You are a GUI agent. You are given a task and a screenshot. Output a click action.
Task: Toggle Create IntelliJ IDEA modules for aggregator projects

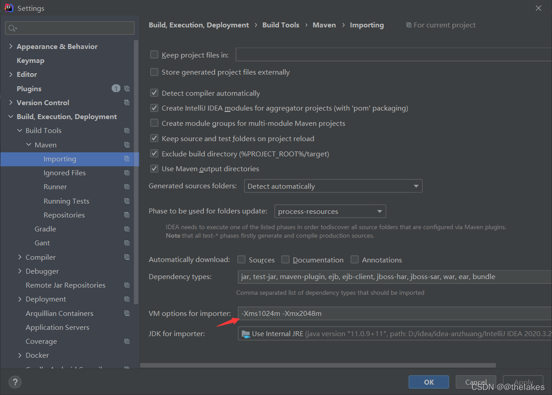pos(154,108)
